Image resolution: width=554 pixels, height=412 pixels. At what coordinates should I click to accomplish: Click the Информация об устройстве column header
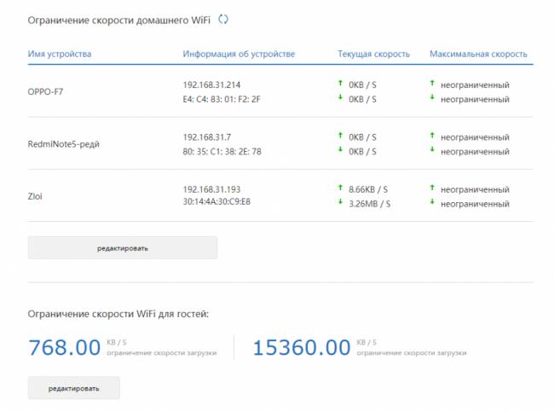tap(239, 55)
